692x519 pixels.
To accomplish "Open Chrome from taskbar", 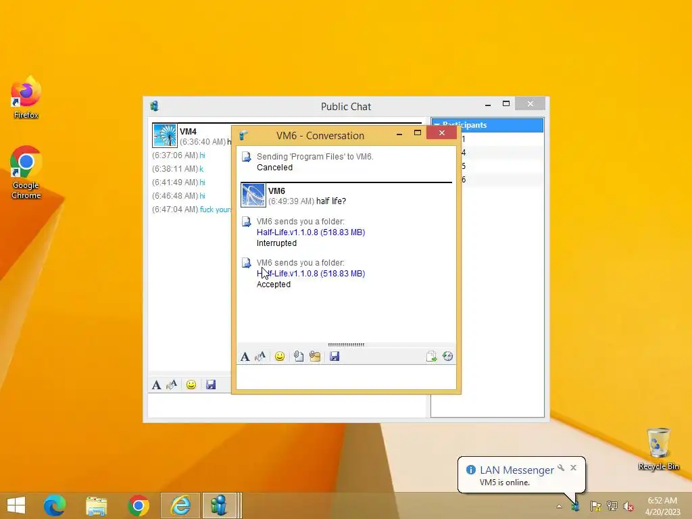I will coord(139,505).
